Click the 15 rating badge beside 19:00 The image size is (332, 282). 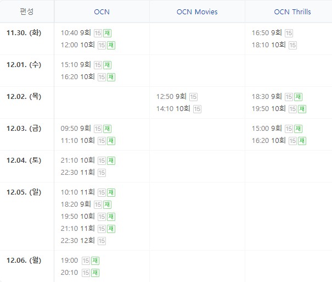tap(86, 261)
